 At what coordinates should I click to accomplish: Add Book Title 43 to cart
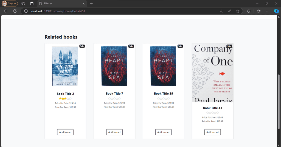pyautogui.click(x=213, y=132)
